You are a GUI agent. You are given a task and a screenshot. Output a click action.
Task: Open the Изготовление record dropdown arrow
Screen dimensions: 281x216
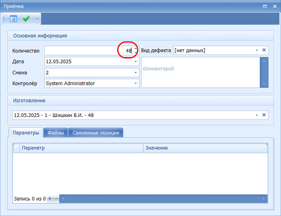pos(257,115)
